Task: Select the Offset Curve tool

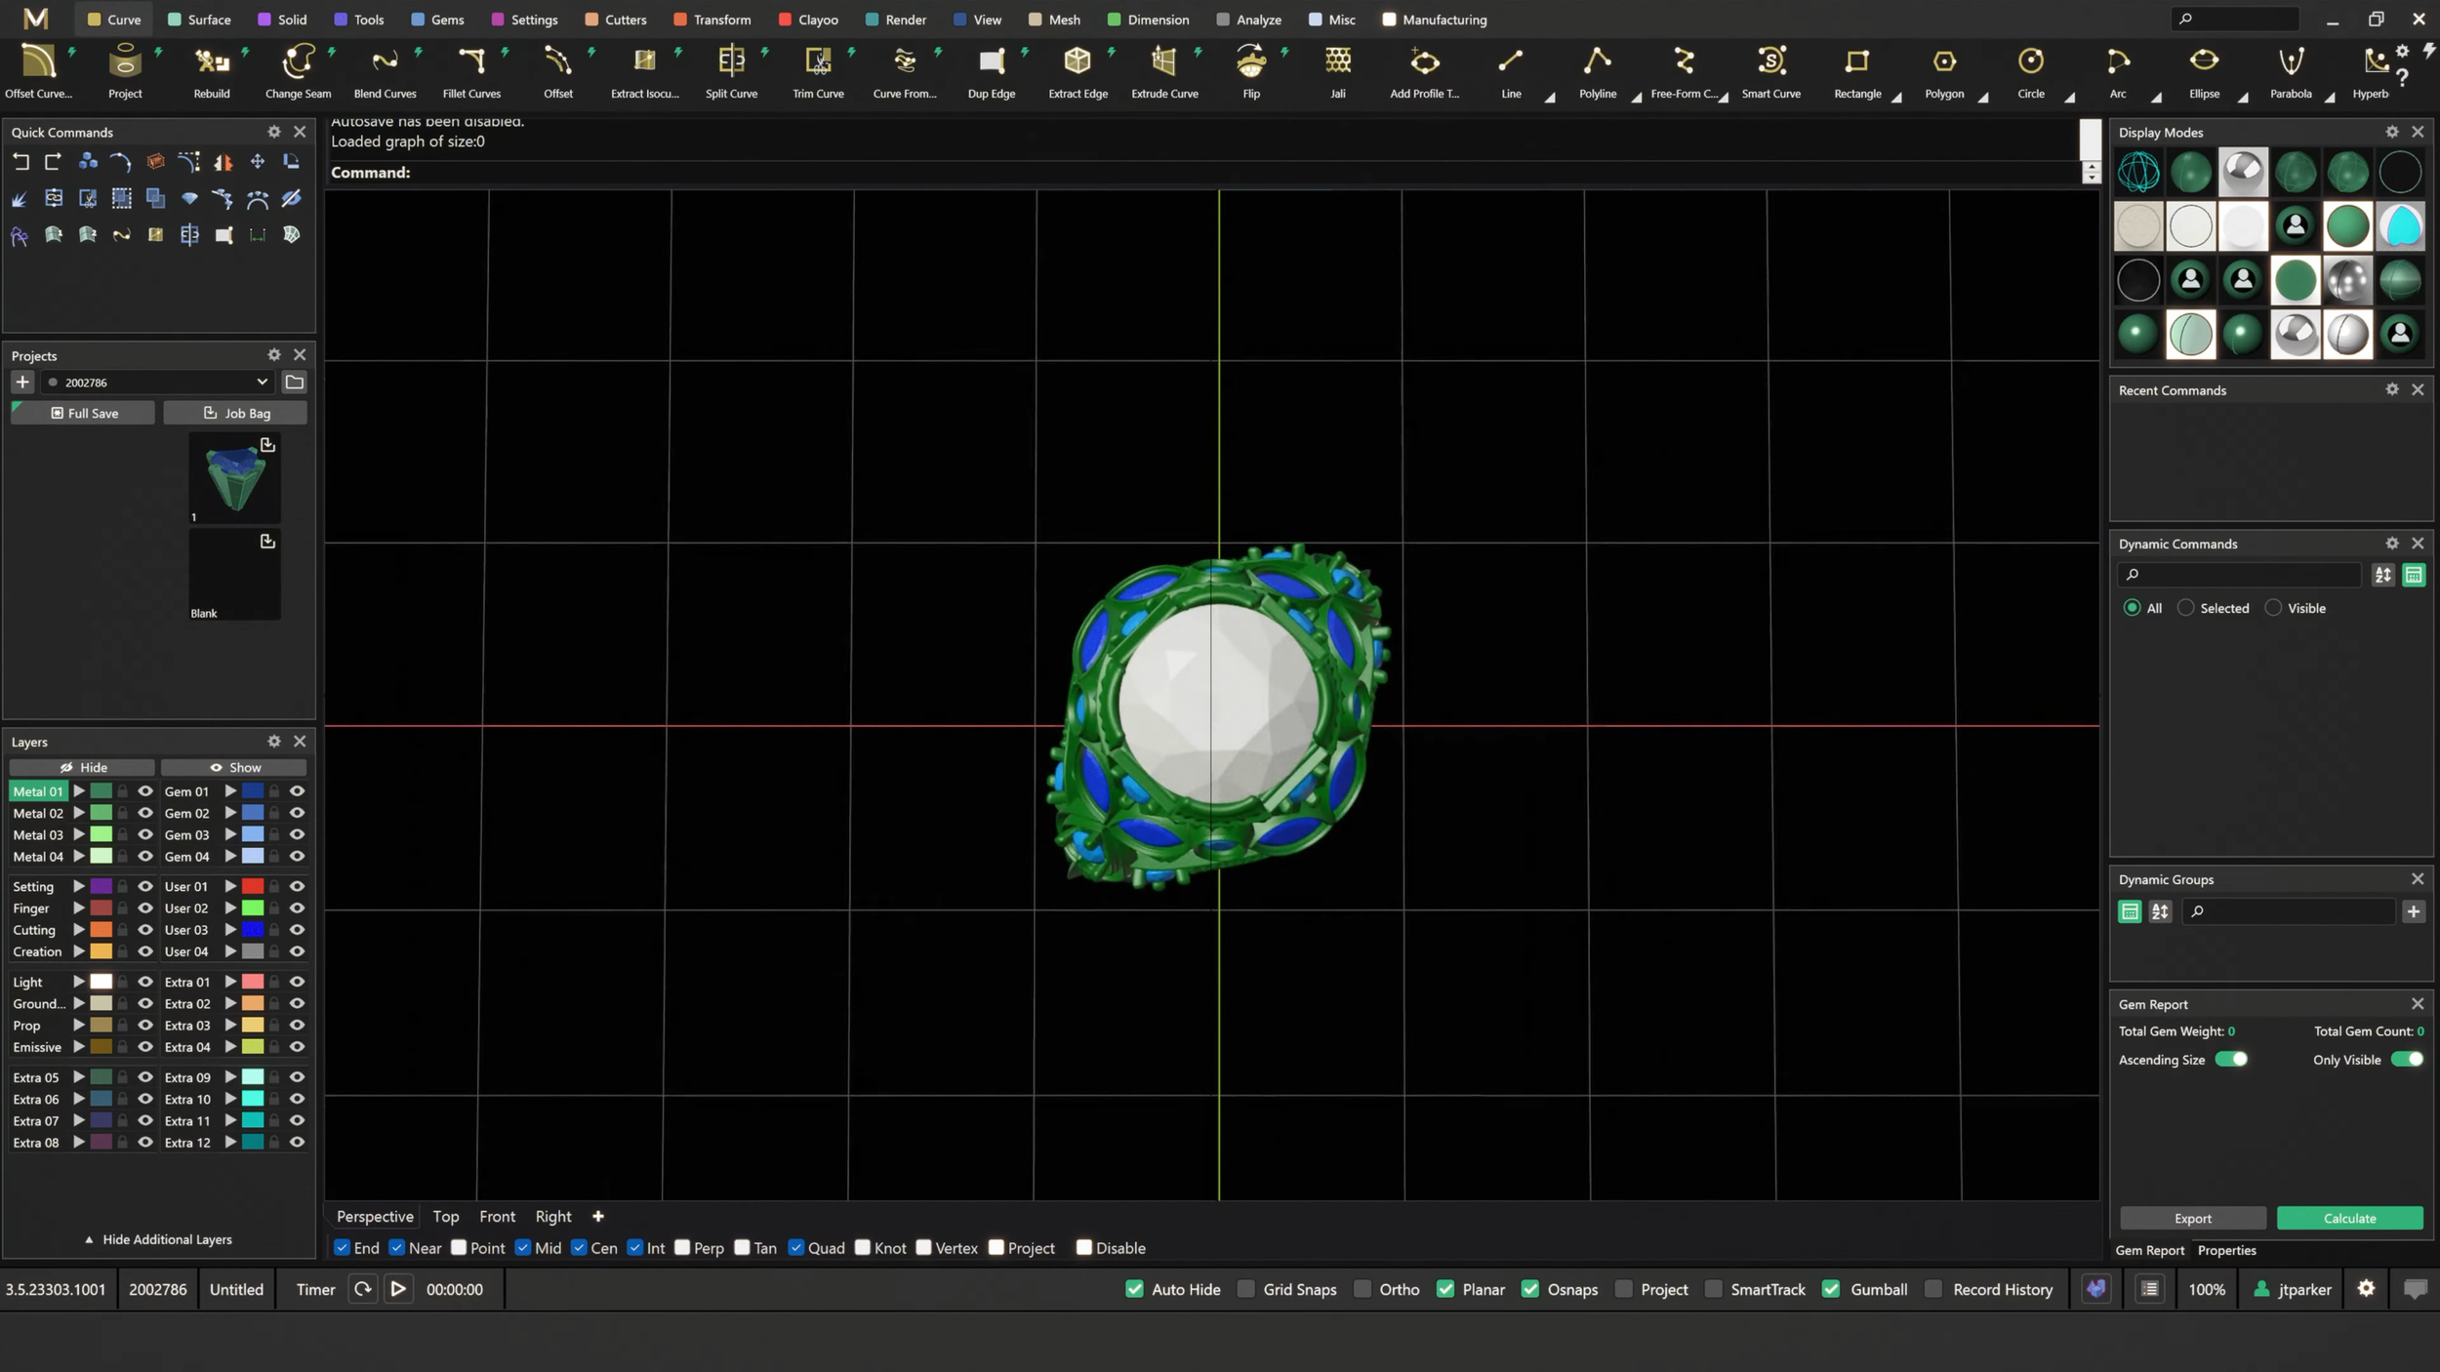Action: (38, 70)
